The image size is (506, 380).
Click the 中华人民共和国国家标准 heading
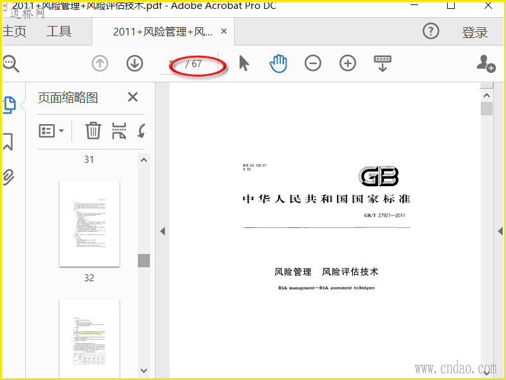[x=326, y=199]
